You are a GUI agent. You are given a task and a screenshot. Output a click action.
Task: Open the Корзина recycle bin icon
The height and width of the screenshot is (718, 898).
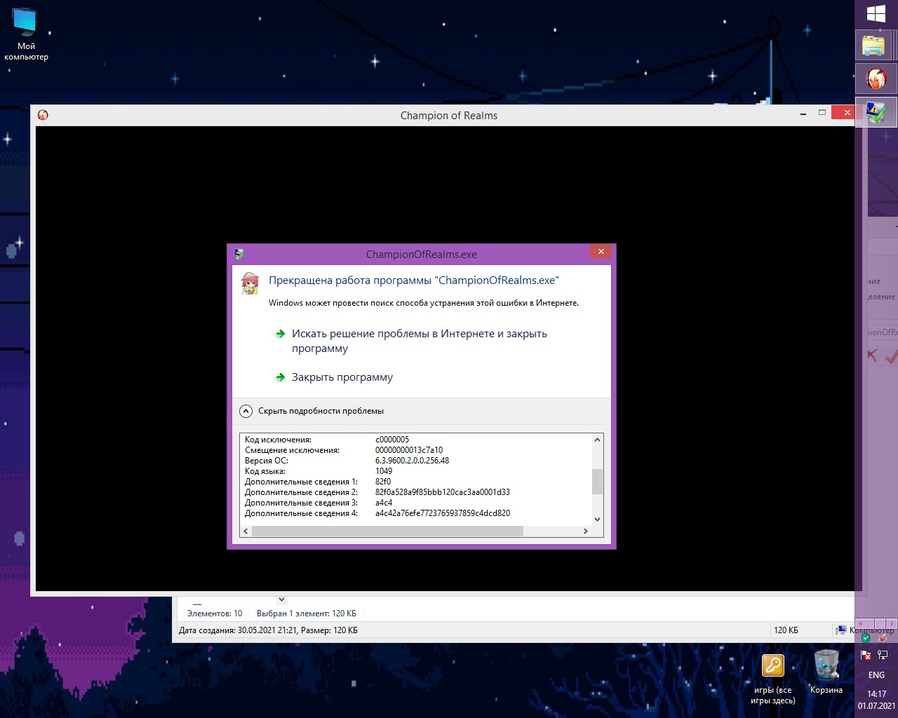826,672
